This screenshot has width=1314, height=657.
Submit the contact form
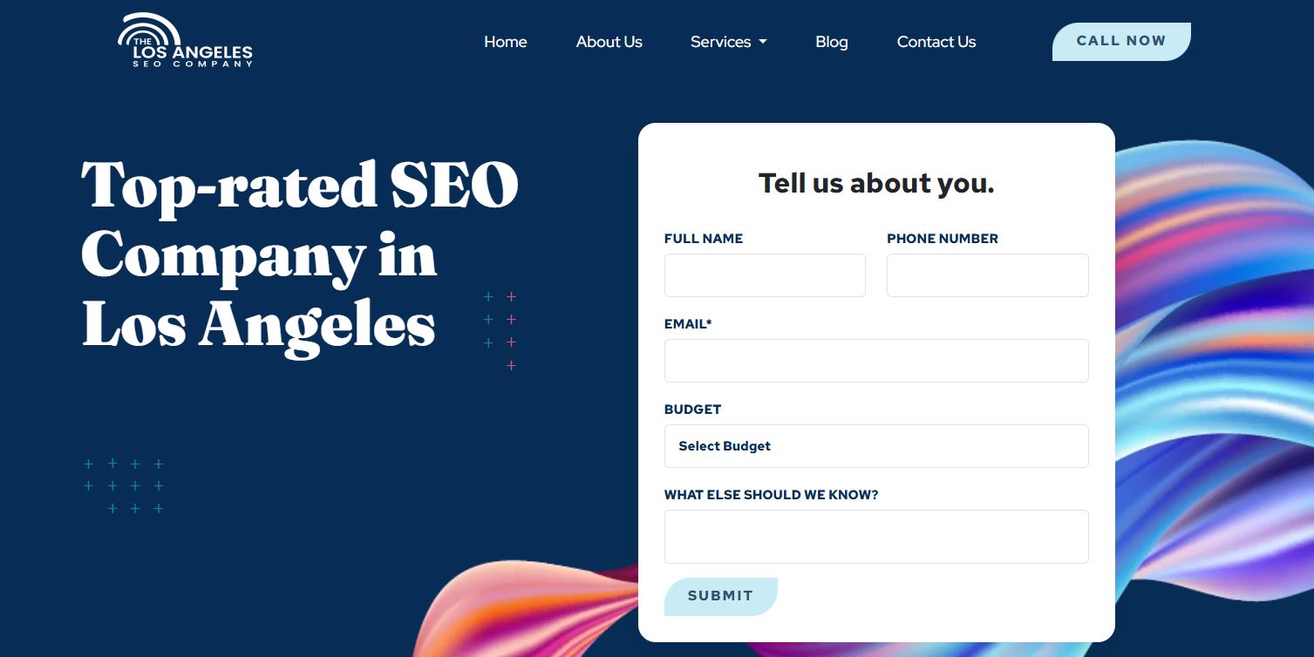(x=720, y=596)
